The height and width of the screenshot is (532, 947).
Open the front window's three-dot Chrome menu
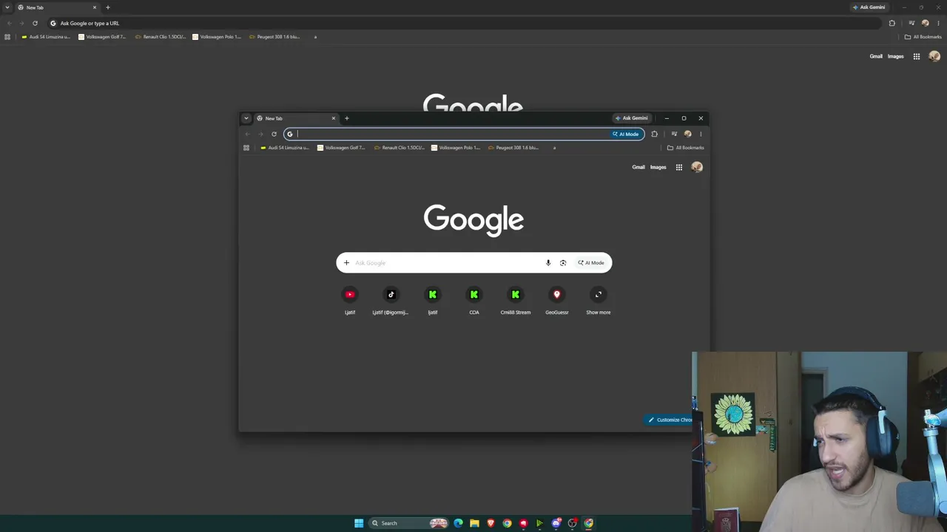tap(701, 134)
